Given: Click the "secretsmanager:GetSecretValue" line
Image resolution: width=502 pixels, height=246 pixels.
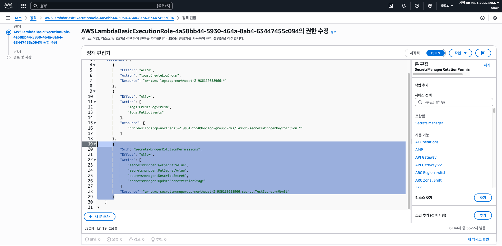Looking at the screenshot, I should pyautogui.click(x=158, y=165).
